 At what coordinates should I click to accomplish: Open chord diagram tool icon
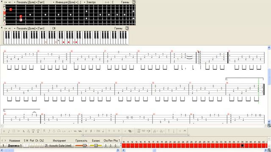click(138, 131)
